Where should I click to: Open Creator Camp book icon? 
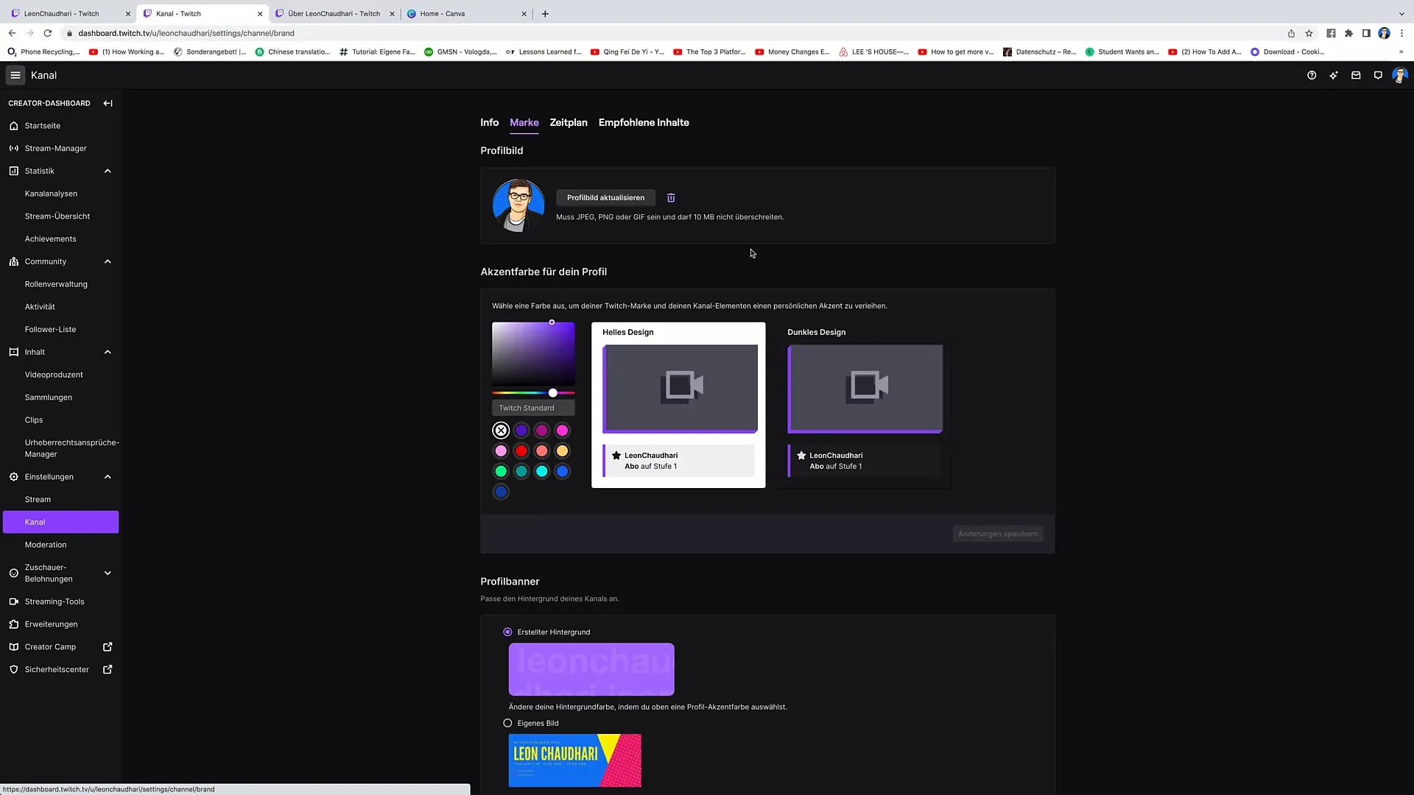click(13, 647)
